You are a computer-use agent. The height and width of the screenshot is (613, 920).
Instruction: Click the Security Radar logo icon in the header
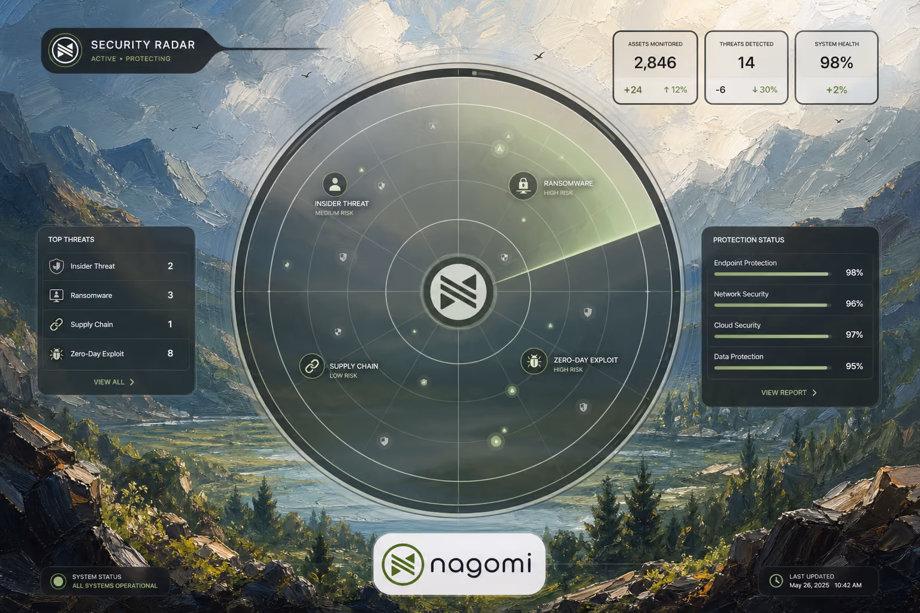pyautogui.click(x=65, y=50)
